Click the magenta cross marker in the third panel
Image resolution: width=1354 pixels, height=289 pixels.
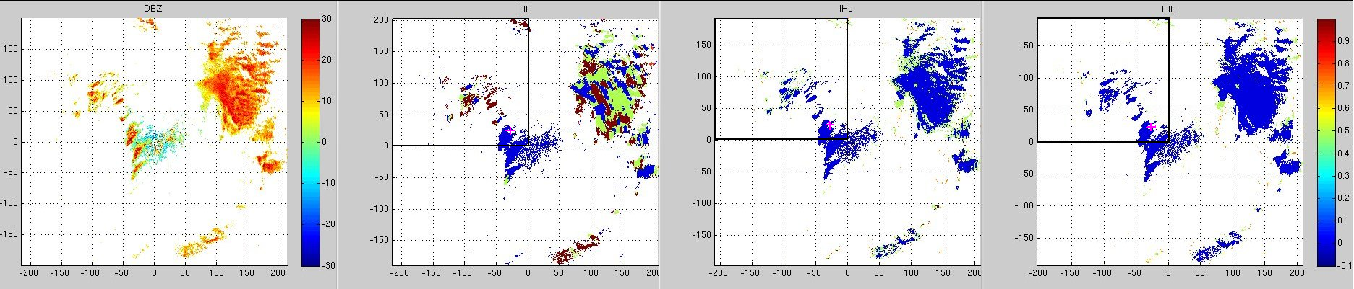point(828,125)
